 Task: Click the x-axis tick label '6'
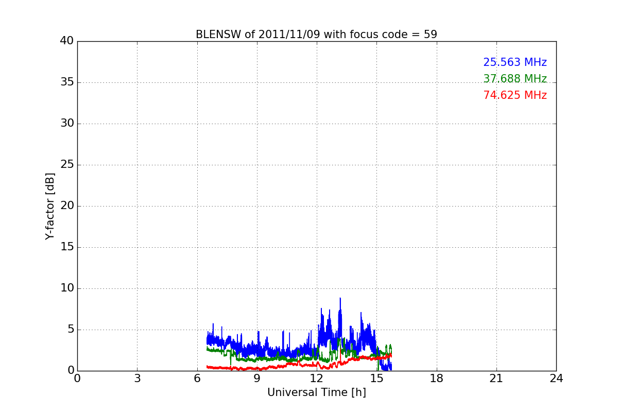click(x=197, y=379)
